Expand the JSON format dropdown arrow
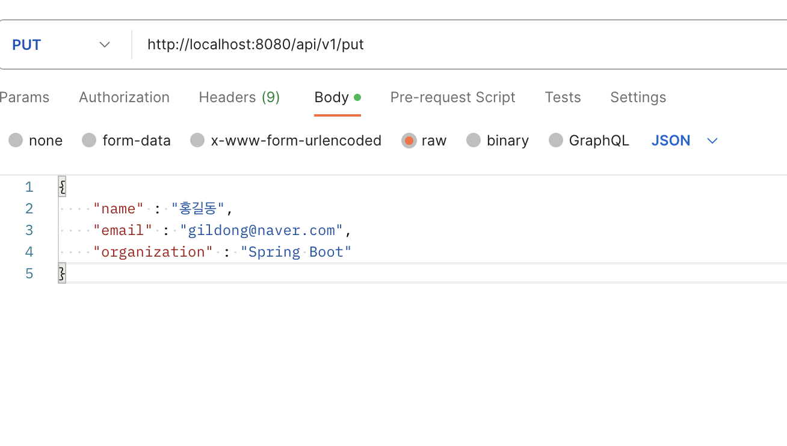Screen dimensions: 787x446 [712, 141]
